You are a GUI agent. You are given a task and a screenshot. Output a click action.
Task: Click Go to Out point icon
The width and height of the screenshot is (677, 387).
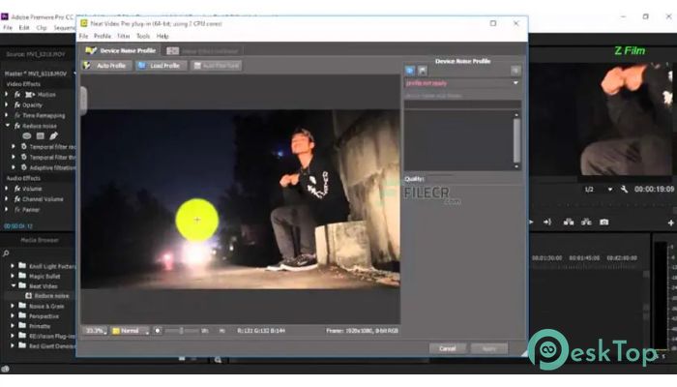pyautogui.click(x=547, y=222)
